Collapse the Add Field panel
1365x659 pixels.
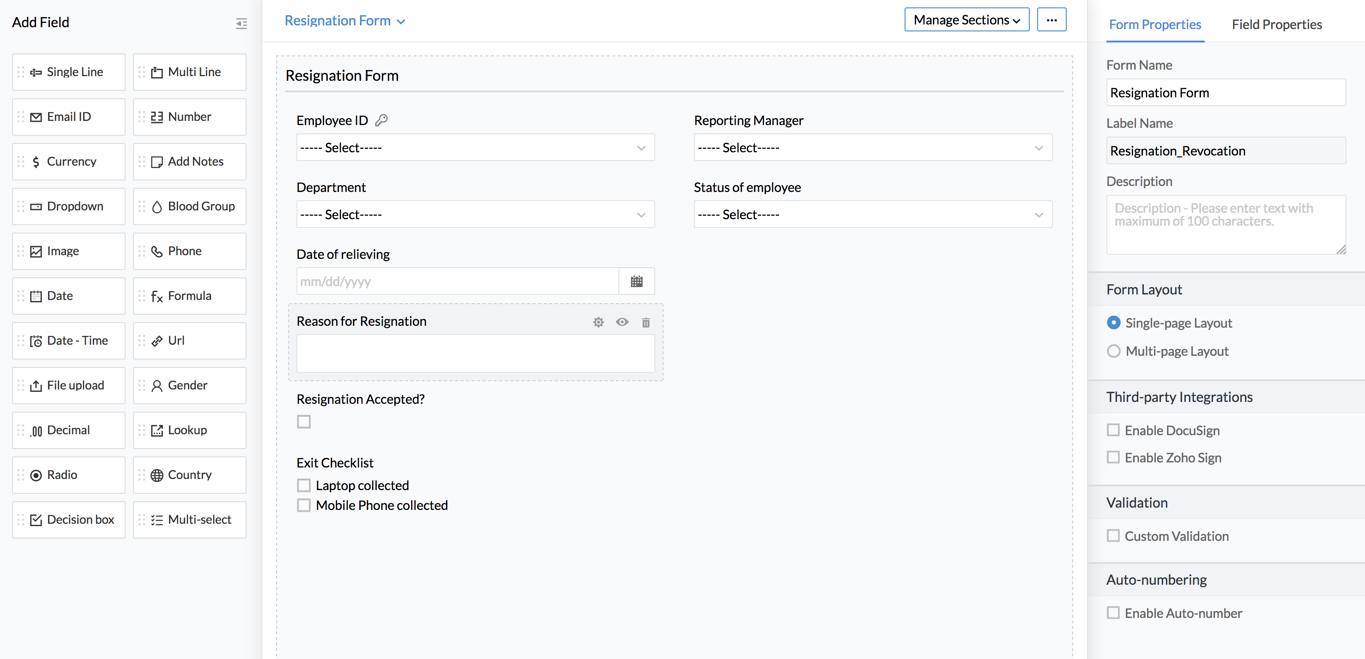241,24
